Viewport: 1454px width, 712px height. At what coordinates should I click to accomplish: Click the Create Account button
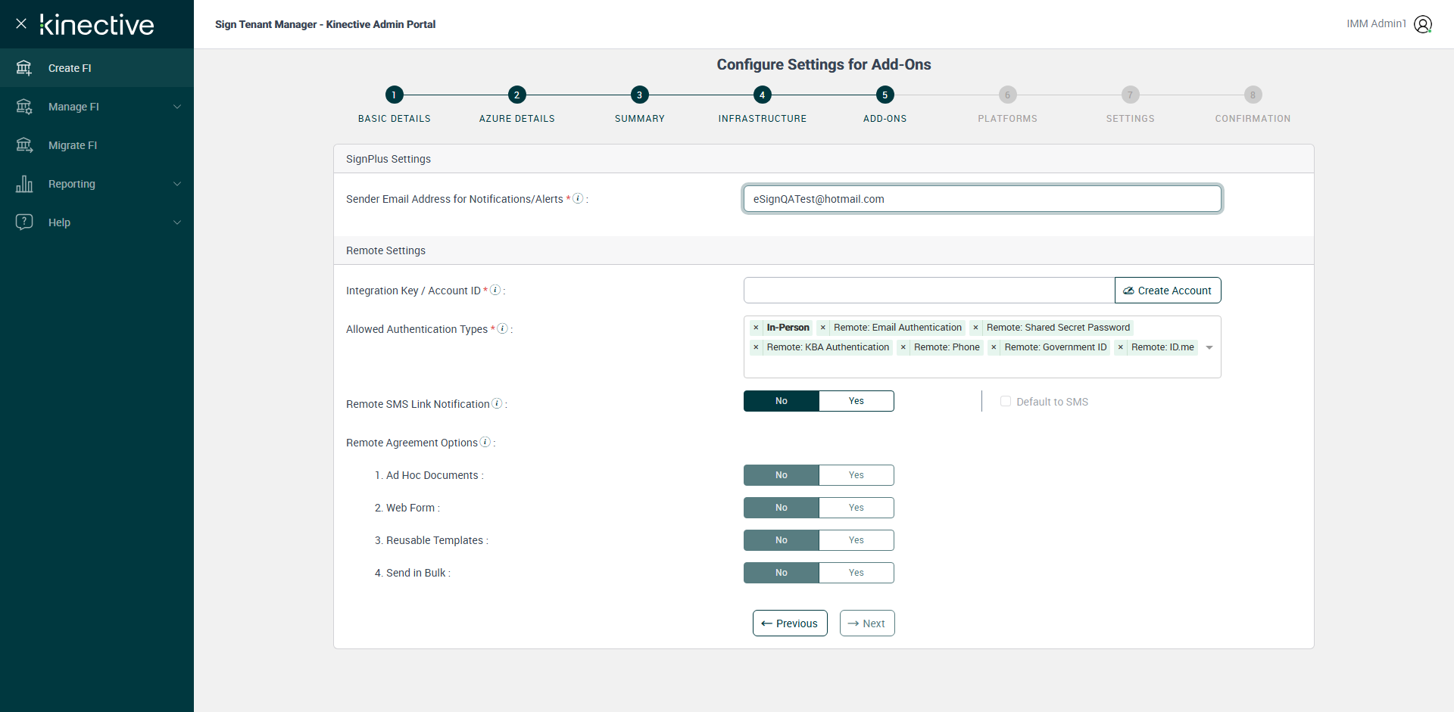click(1168, 291)
